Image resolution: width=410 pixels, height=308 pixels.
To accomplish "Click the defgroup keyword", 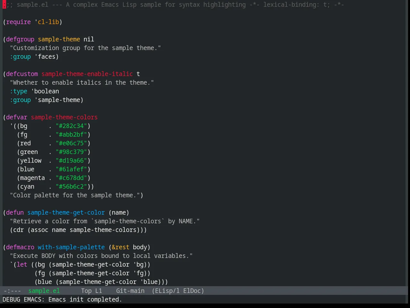I will [20, 39].
